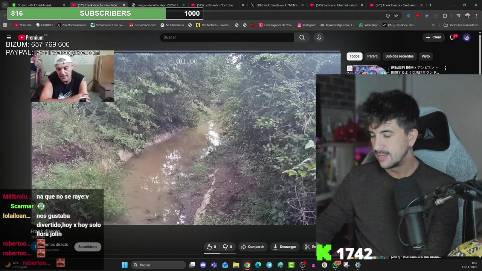This screenshot has width=482, height=271.
Task: Open the Chrome apps grid in bookmarks bar
Action: [5, 25]
